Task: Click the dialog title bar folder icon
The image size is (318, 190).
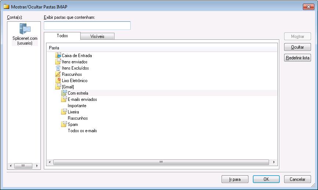Action: pyautogui.click(x=7, y=7)
